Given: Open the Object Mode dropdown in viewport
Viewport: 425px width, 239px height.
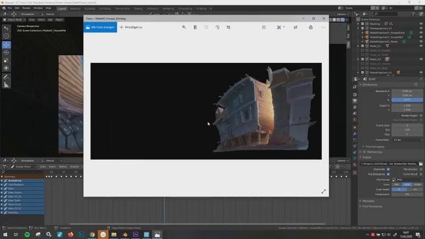Looking at the screenshot, I should (15, 19).
